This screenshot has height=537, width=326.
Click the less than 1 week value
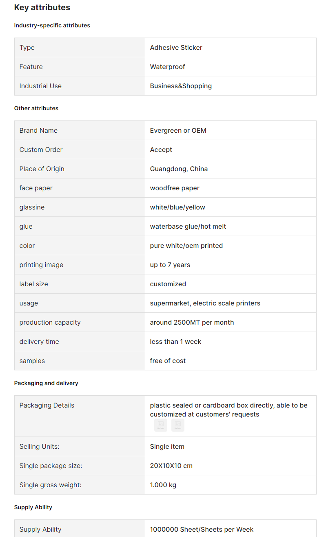[x=176, y=341]
